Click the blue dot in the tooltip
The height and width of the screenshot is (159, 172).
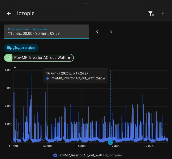[47, 78]
